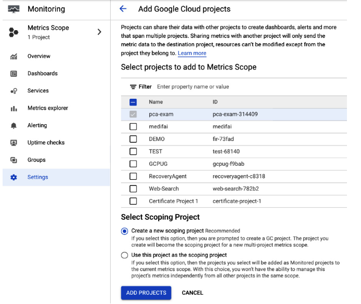Image resolution: width=361 pixels, height=304 pixels.
Task: Click the ADD PROJECTS button
Action: [146, 293]
